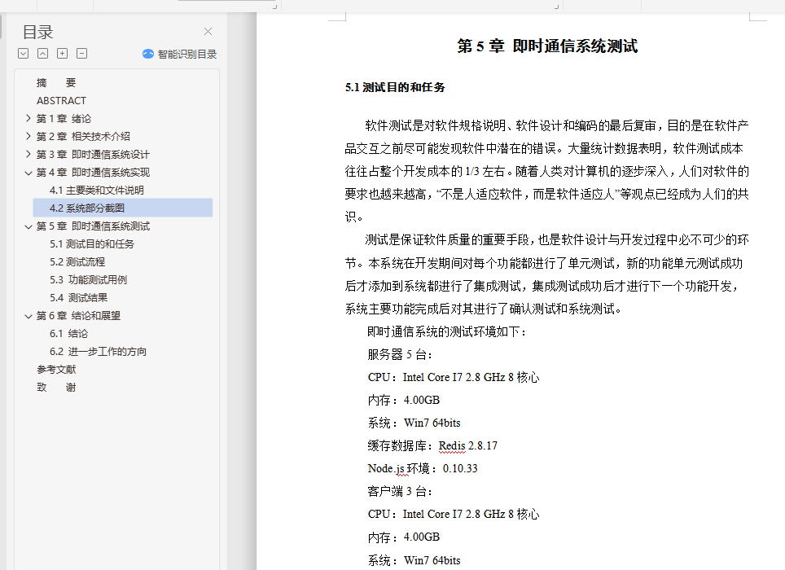785x570 pixels.
Task: Select highlighted 4.2 系统部分截图 entry
Action: pos(123,208)
